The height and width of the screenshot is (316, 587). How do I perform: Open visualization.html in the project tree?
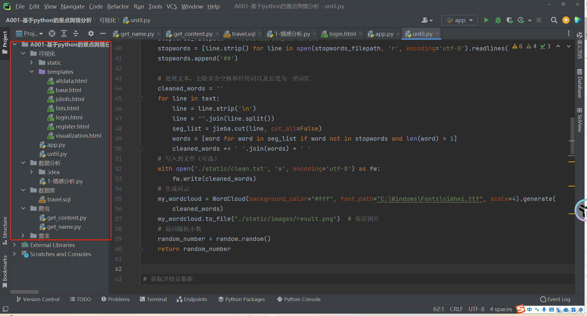click(78, 136)
